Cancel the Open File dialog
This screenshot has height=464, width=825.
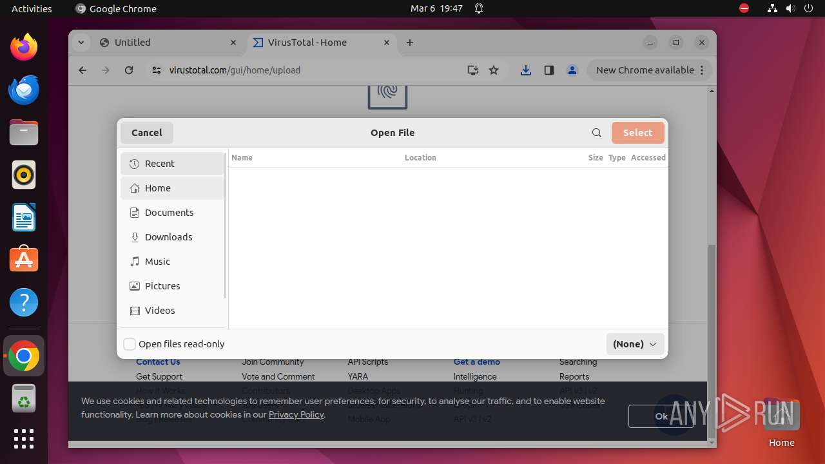tap(147, 133)
